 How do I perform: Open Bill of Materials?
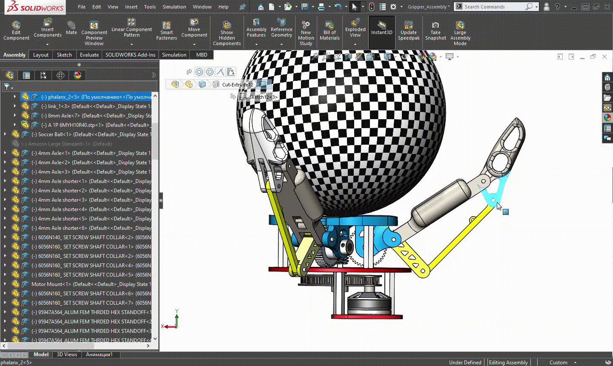329,31
